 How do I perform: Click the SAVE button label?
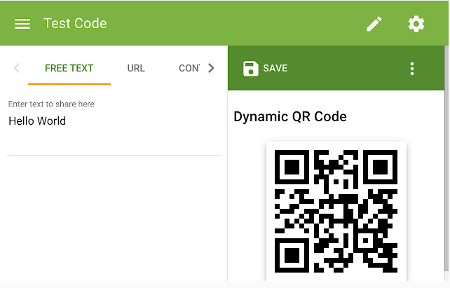tap(275, 68)
